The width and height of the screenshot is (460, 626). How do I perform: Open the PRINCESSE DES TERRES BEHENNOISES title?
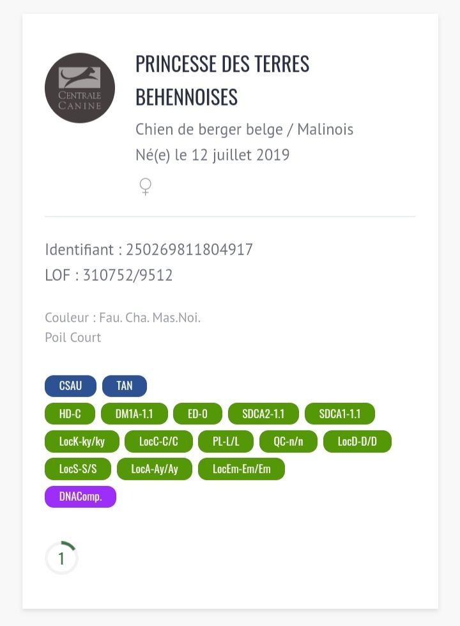222,81
